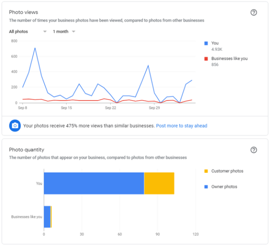
Task: Click the Businesses like you bar
Action: (x=47, y=217)
